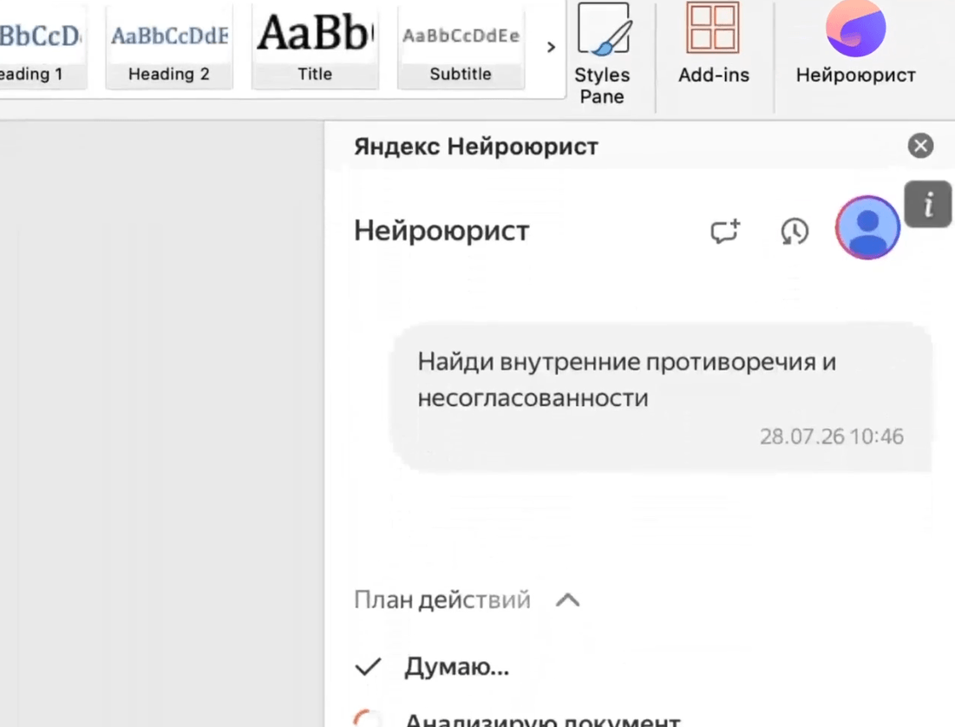Click the Яндекс Нейроюрист panel title
Viewport: 955px width, 727px height.
click(475, 147)
